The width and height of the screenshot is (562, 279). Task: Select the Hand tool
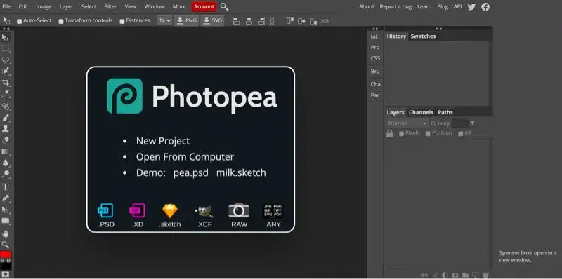[6, 233]
